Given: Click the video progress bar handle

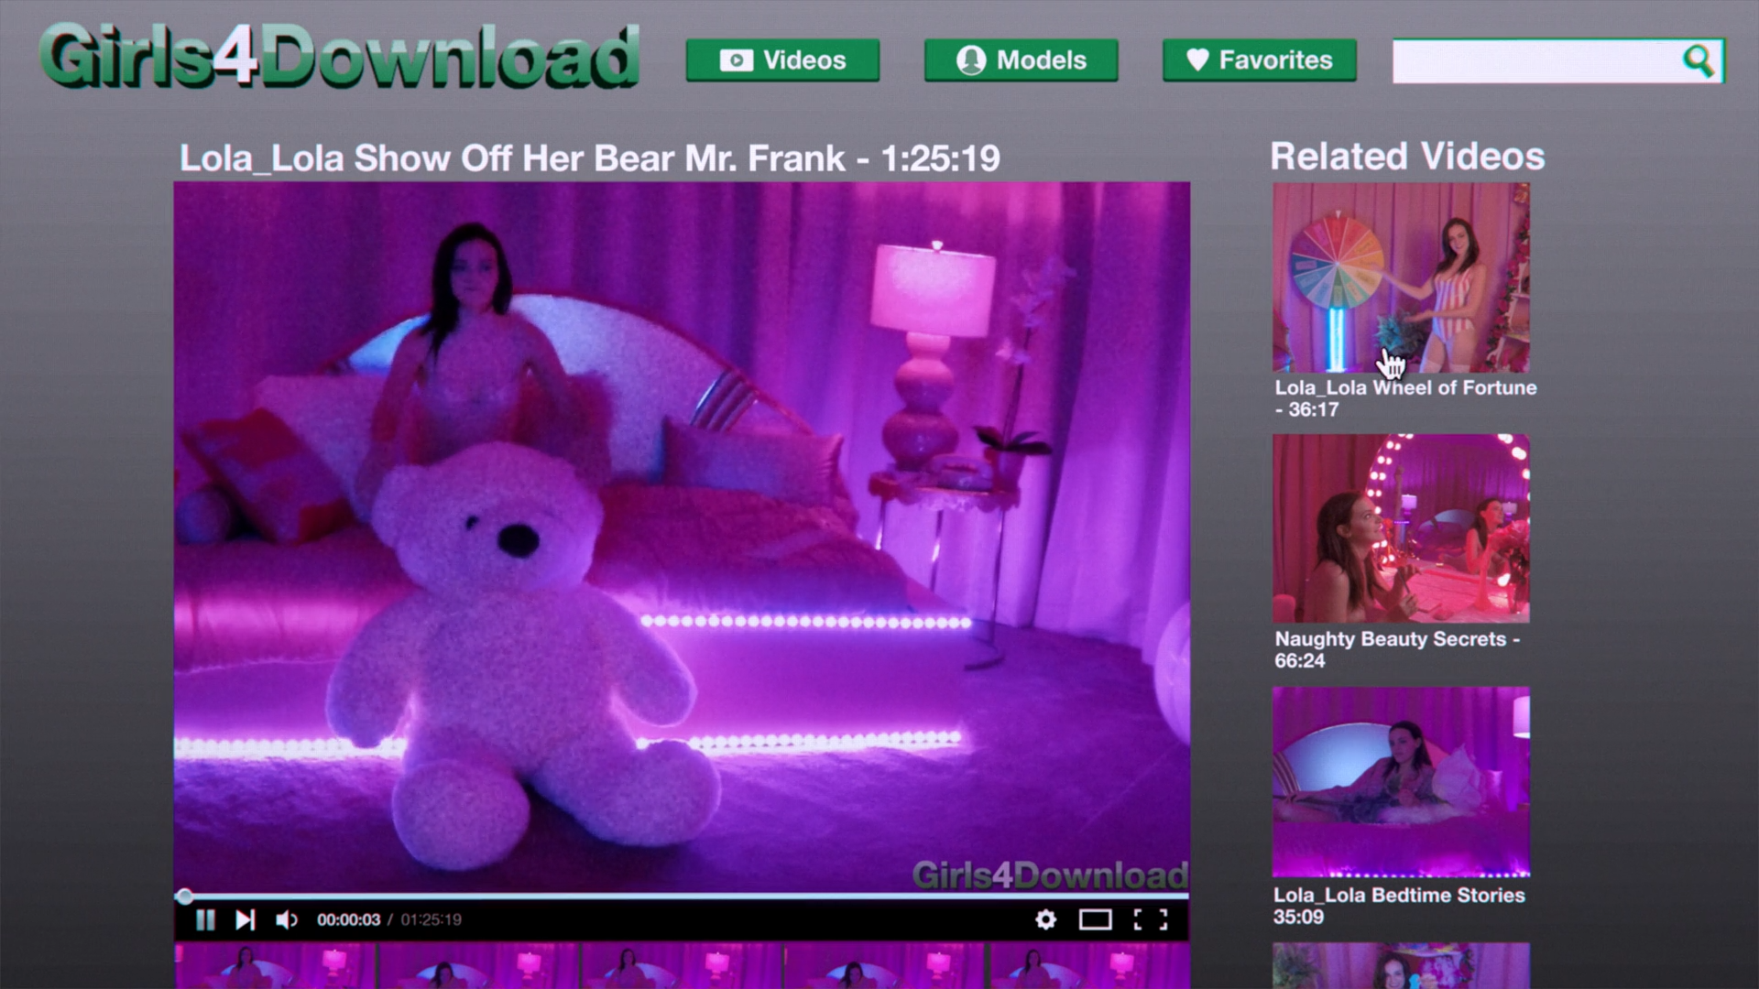Looking at the screenshot, I should [x=184, y=896].
